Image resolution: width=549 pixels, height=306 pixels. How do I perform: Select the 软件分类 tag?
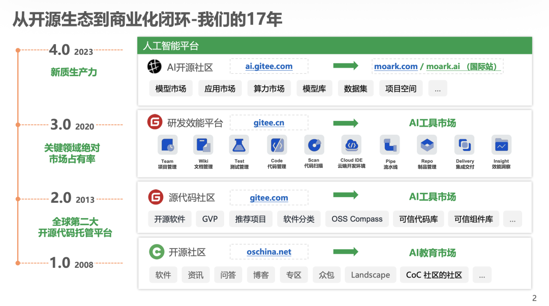(299, 219)
